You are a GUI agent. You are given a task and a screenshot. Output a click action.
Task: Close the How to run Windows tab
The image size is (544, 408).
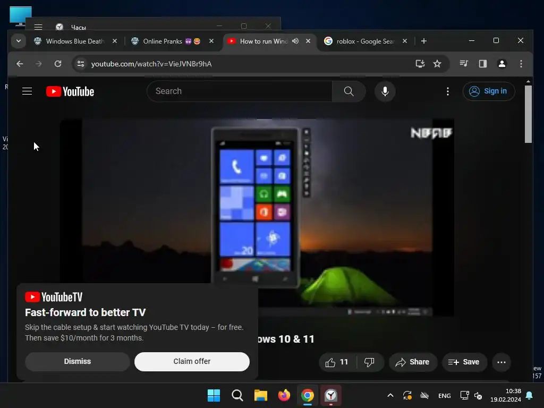308,41
